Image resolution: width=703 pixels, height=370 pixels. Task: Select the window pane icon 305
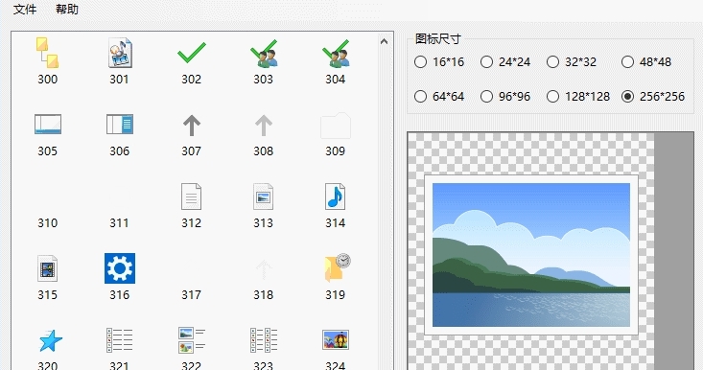tap(48, 125)
